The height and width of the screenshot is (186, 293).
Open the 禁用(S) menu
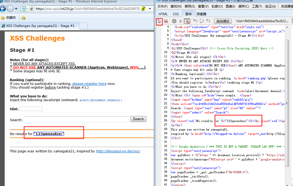(x=190, y=7)
